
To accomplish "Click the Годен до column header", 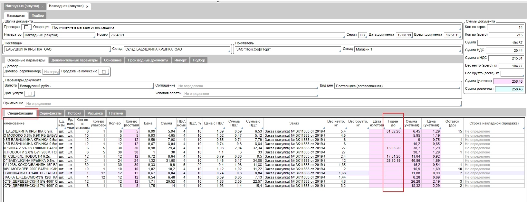I will click(393, 123).
